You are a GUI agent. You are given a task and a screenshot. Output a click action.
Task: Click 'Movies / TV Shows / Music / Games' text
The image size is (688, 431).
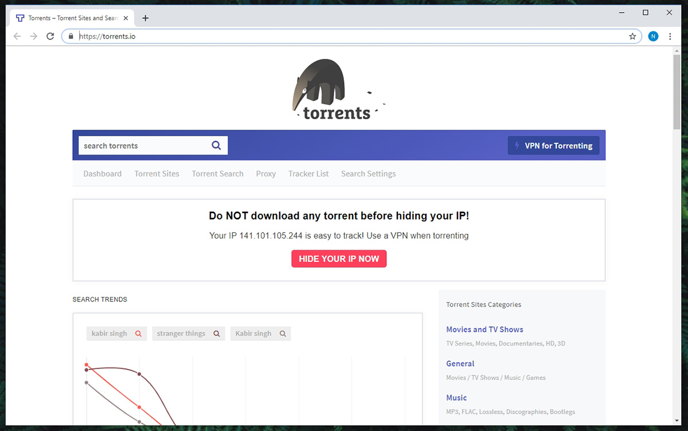click(496, 378)
